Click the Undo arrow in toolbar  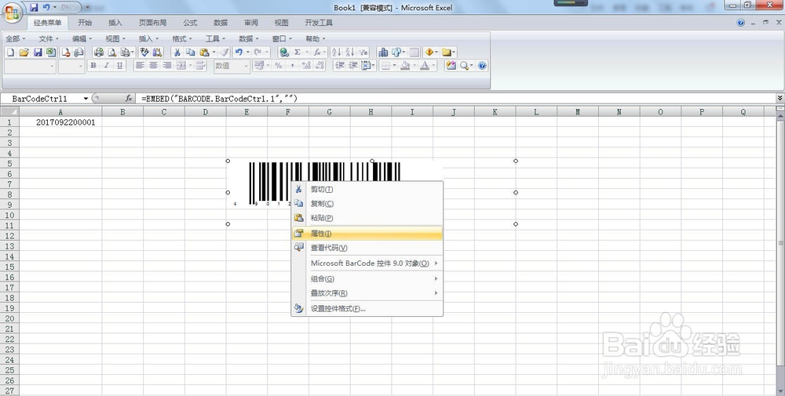(239, 52)
